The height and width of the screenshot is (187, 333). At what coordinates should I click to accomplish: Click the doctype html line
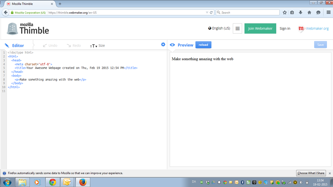[21, 52]
